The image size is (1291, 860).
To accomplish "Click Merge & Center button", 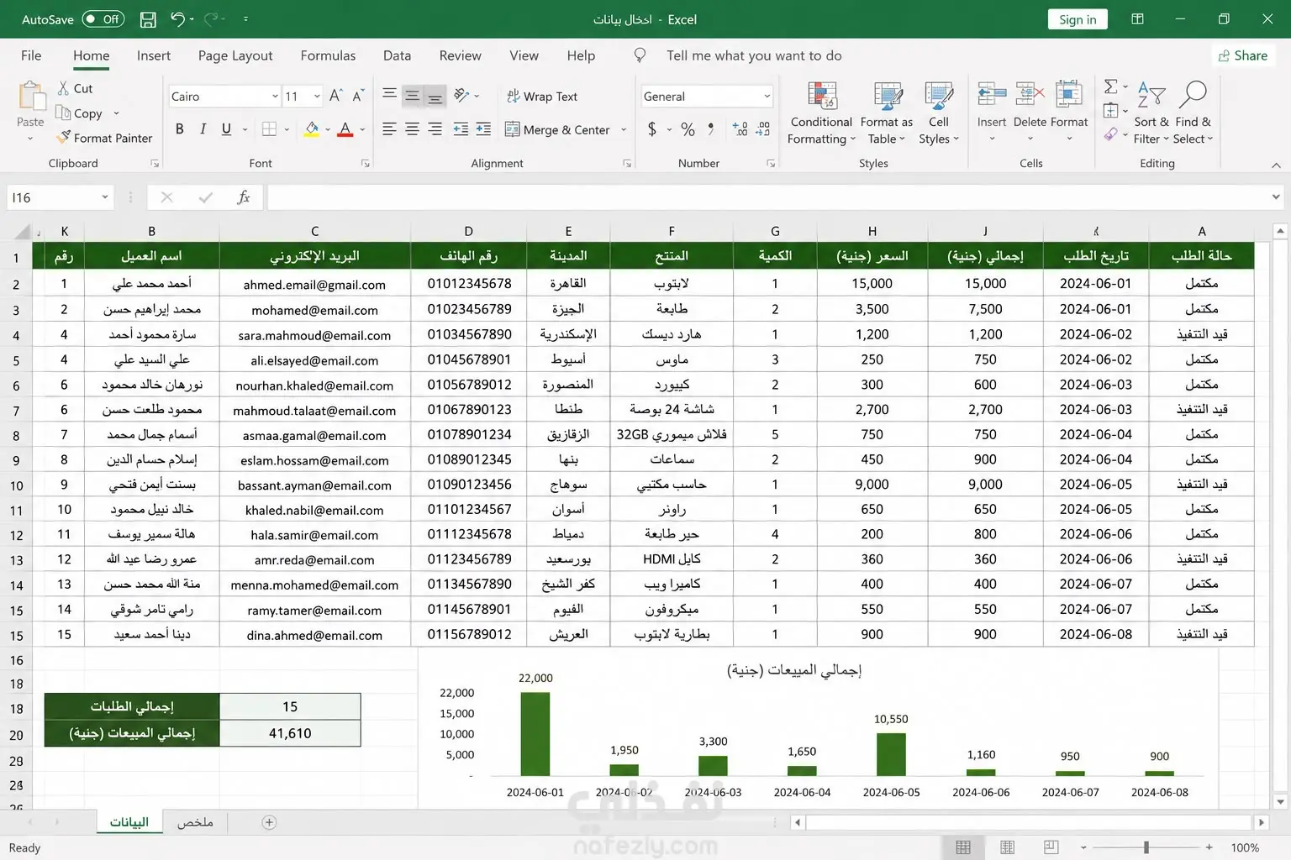I will (x=557, y=130).
